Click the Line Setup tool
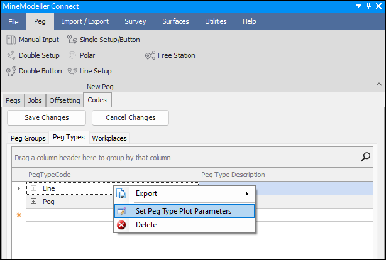This screenshot has height=260, width=386. coord(89,71)
